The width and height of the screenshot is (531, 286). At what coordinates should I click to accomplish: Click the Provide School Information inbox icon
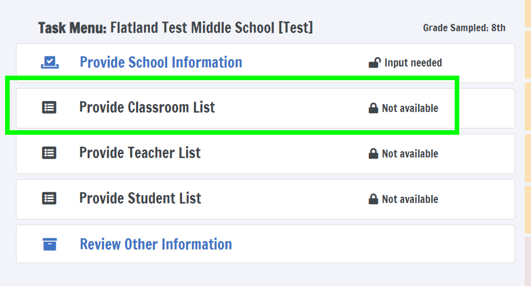pyautogui.click(x=50, y=63)
